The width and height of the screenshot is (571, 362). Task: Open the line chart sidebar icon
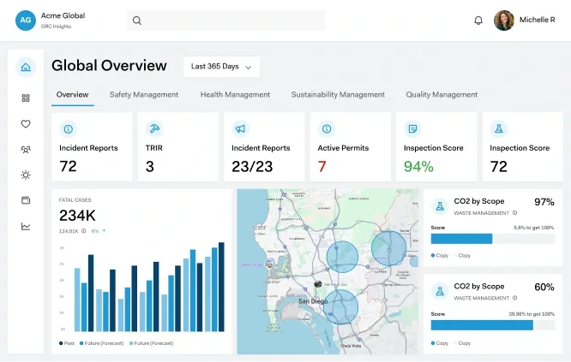click(26, 226)
